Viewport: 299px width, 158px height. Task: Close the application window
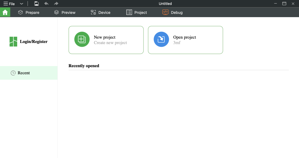pyautogui.click(x=293, y=4)
